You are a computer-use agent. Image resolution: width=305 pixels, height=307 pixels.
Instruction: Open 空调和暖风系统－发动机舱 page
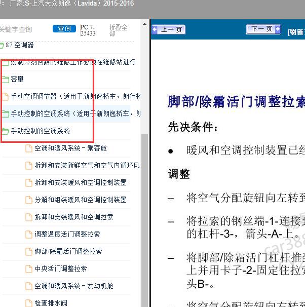(x=74, y=286)
